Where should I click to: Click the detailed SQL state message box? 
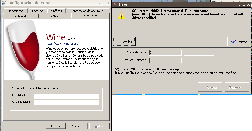[x=181, y=73]
